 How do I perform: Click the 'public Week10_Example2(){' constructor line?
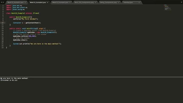(21, 17)
